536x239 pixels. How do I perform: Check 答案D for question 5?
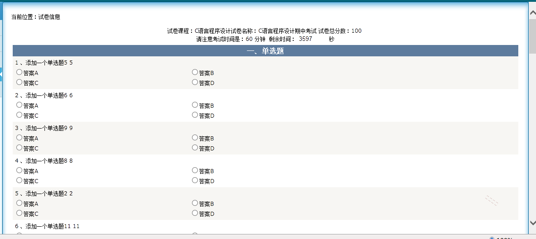pyautogui.click(x=195, y=213)
